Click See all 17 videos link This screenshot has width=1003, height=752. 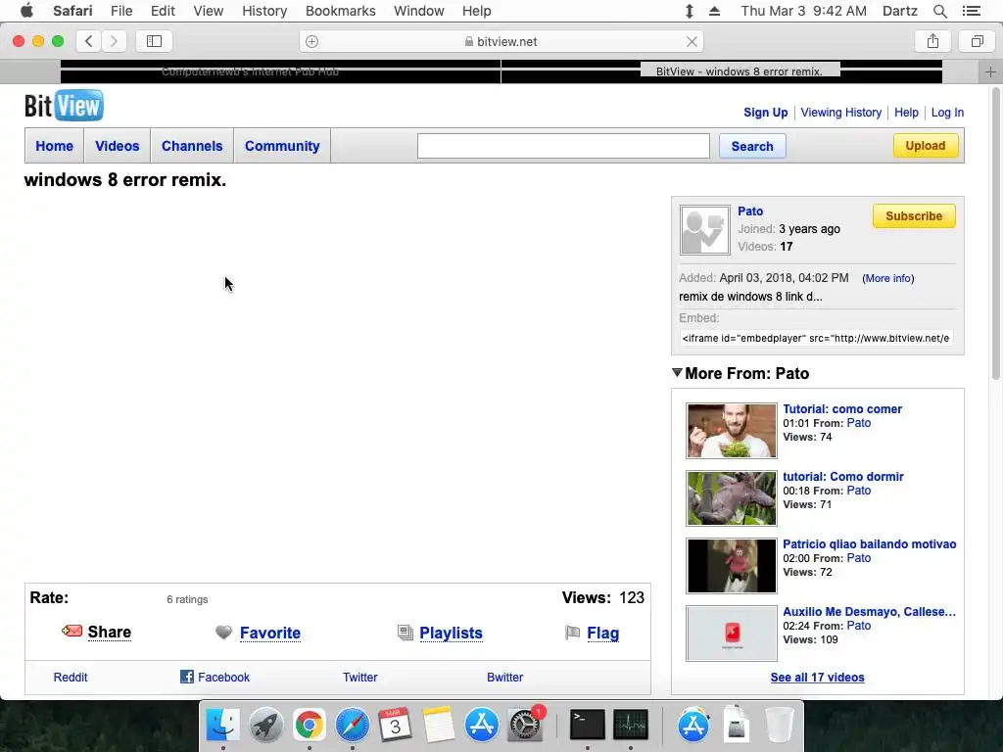(x=818, y=678)
